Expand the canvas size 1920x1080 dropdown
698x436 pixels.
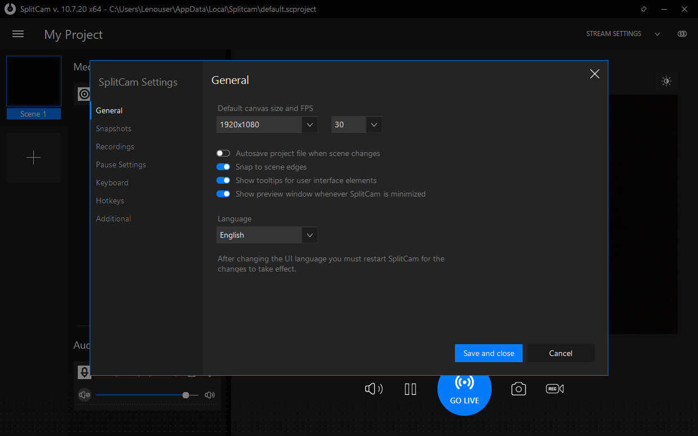(267, 124)
